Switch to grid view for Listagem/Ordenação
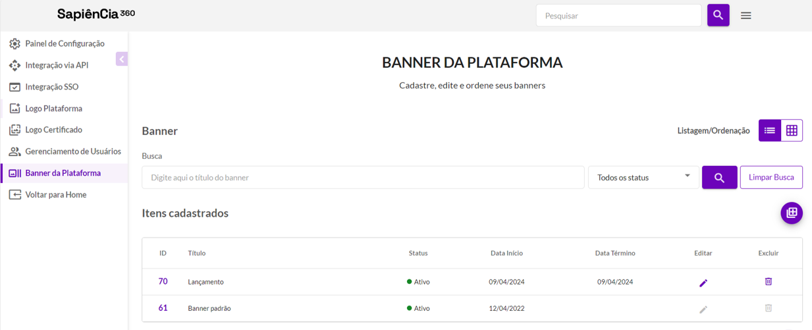 pyautogui.click(x=792, y=130)
